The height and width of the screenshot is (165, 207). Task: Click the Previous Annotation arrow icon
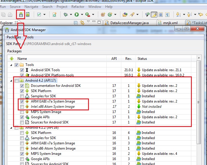click(x=189, y=15)
